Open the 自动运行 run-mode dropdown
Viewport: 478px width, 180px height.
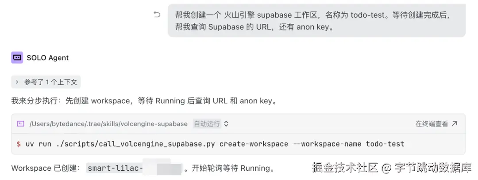(x=211, y=124)
